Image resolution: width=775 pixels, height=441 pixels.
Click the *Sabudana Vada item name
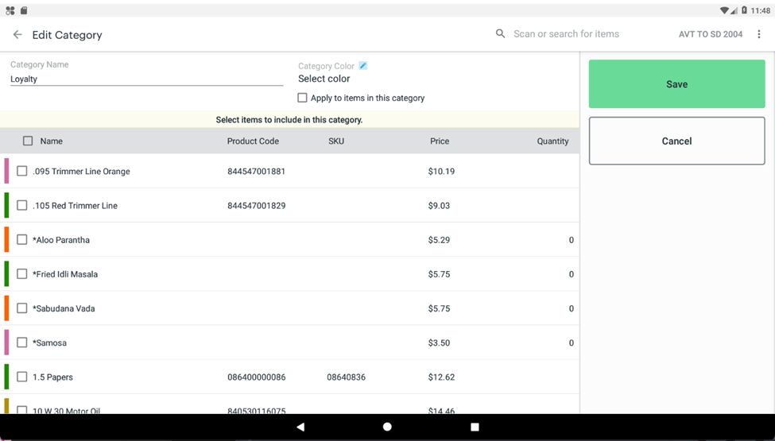[64, 308]
